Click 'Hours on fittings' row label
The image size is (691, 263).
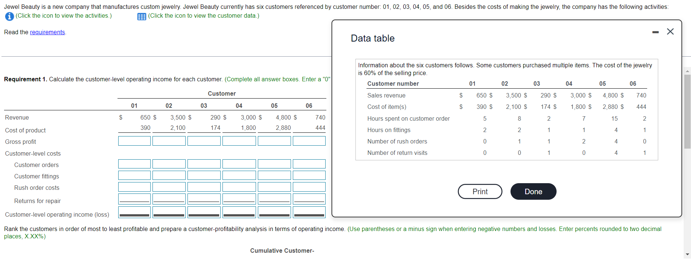coord(389,130)
